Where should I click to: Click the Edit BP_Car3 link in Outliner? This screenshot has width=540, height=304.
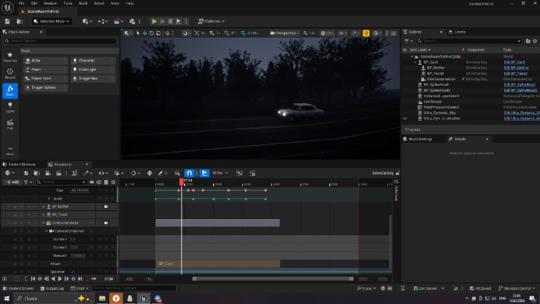(x=514, y=62)
